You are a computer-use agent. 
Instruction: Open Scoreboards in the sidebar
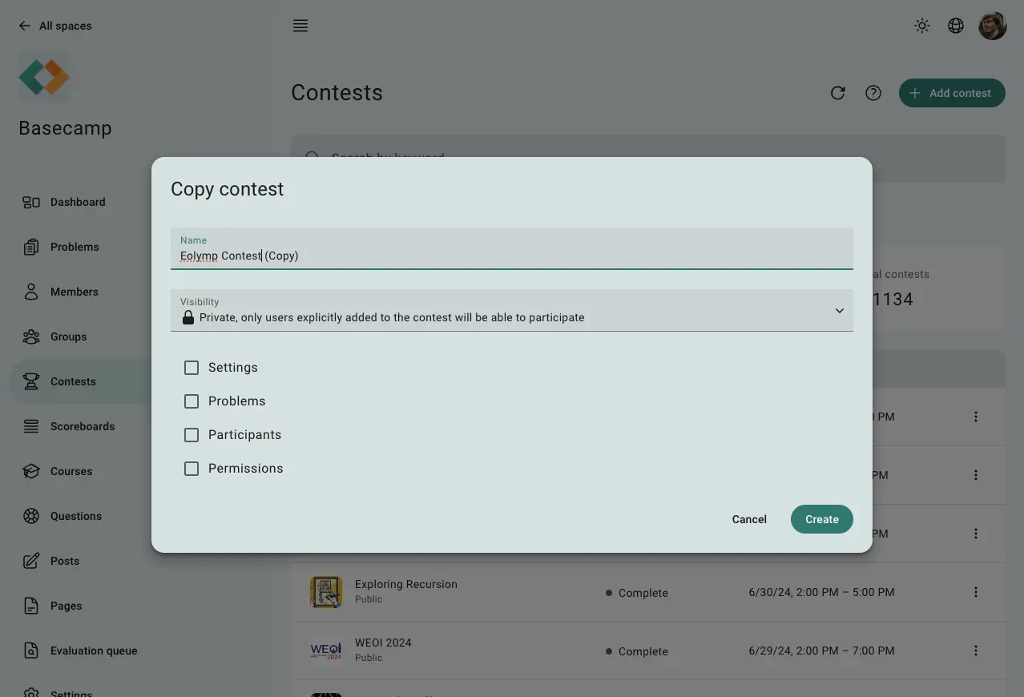pos(83,426)
